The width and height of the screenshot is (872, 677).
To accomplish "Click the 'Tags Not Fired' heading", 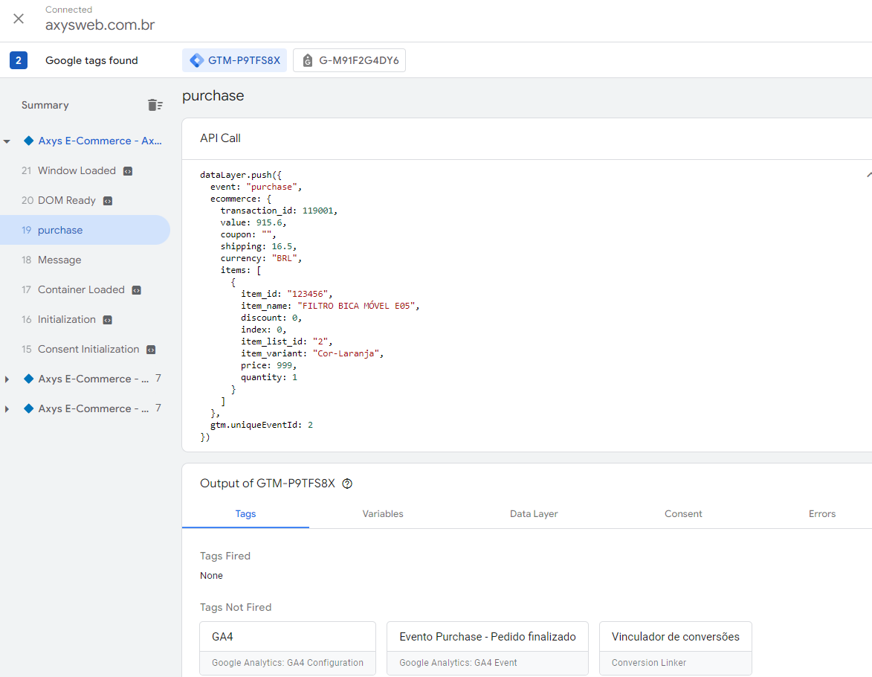I will [236, 607].
